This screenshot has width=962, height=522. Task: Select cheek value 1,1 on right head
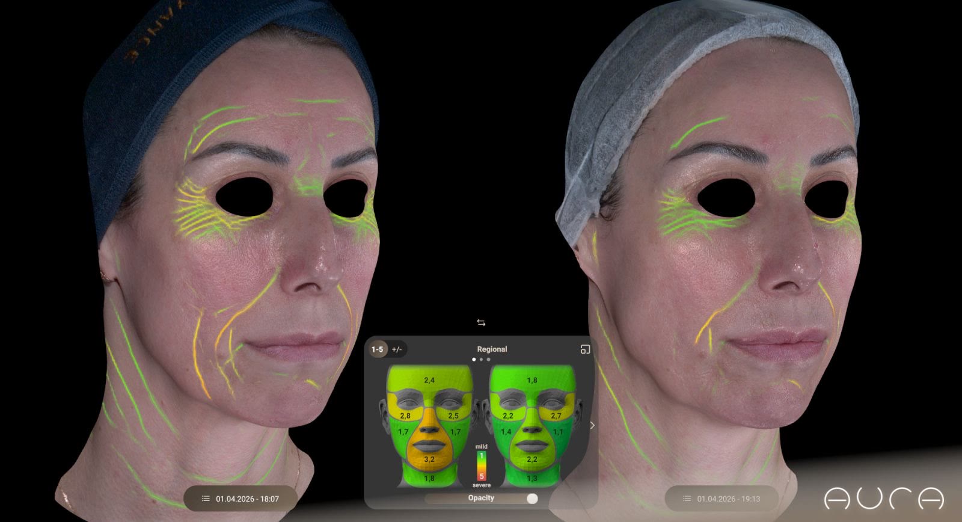pos(558,432)
